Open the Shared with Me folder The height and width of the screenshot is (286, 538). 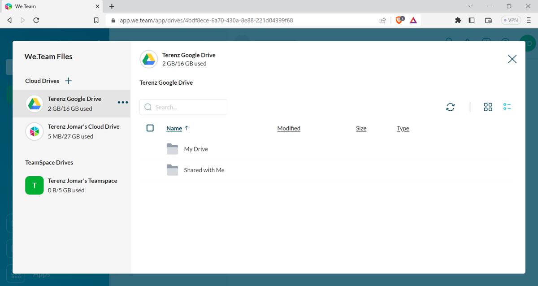pyautogui.click(x=204, y=170)
